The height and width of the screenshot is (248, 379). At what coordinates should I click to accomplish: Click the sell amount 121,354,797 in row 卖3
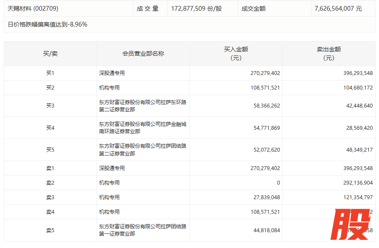[x=358, y=197]
